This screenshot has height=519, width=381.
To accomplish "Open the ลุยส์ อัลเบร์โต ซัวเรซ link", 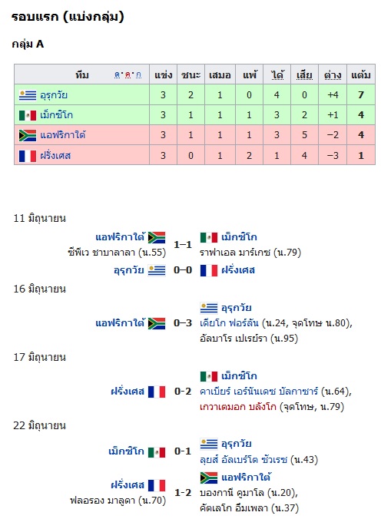I will pyautogui.click(x=244, y=460).
